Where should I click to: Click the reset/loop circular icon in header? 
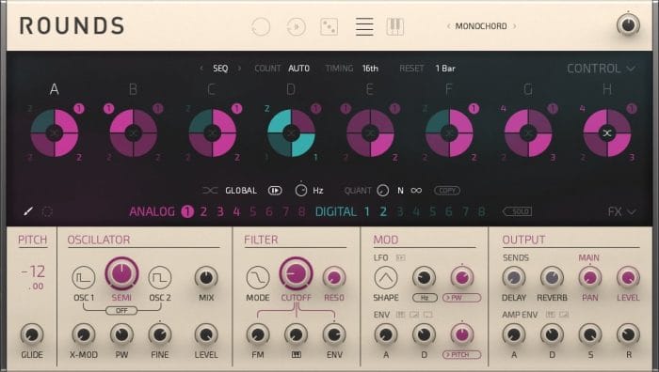point(261,27)
